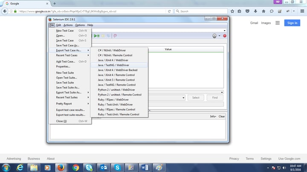Click the step toolbar icon
Screen dimensions: 307x172
108,36
